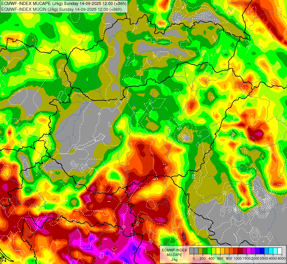
Task: Click the white legend swatch
Action: [x=280, y=251]
